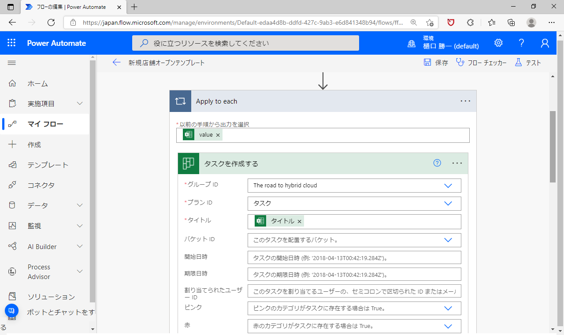Image resolution: width=564 pixels, height=335 pixels.
Task: Add page to favorites star icon
Action: click(x=430, y=22)
